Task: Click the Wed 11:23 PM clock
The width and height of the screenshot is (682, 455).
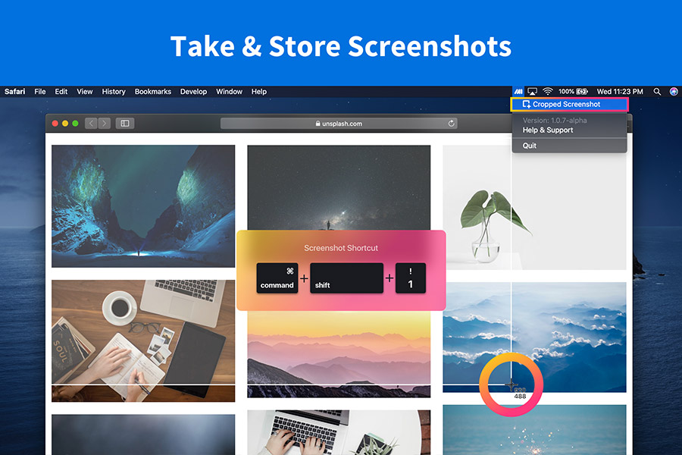Action: click(620, 92)
